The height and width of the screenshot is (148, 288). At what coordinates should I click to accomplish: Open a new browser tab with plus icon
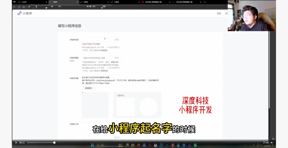[x=205, y=2]
